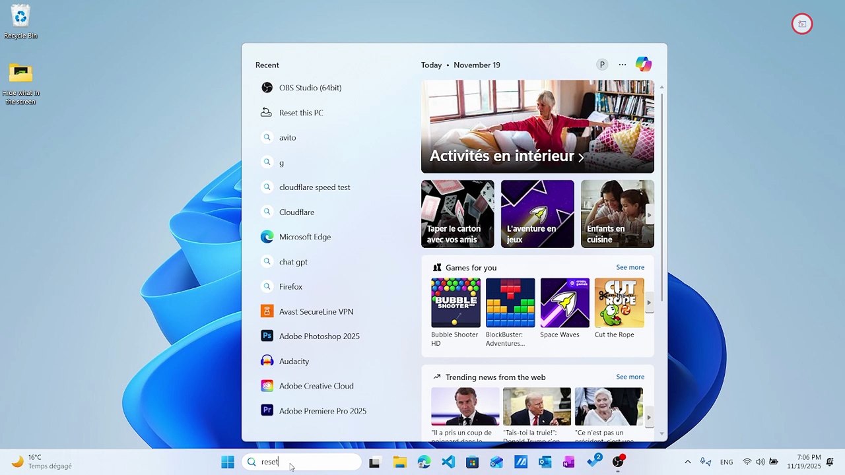Screen dimensions: 845x475
Task: Open Microsoft To Do from the taskbar
Action: [x=593, y=461]
